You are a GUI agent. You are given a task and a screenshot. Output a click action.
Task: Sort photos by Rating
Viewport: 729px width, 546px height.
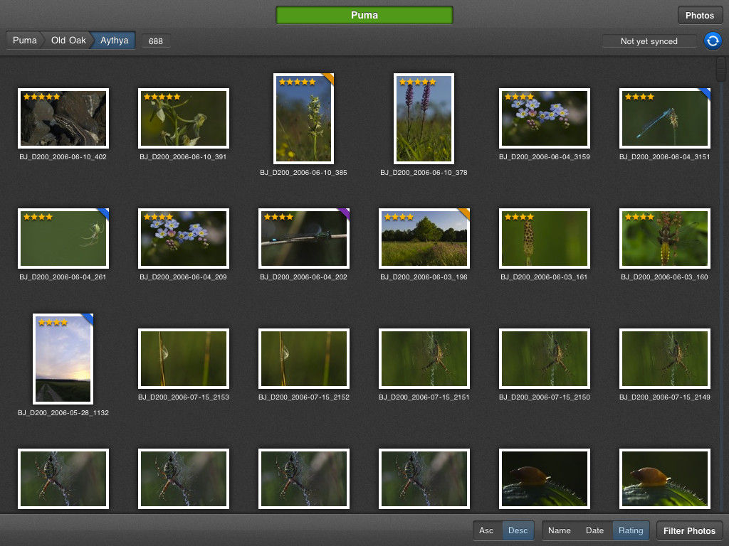[x=631, y=530]
